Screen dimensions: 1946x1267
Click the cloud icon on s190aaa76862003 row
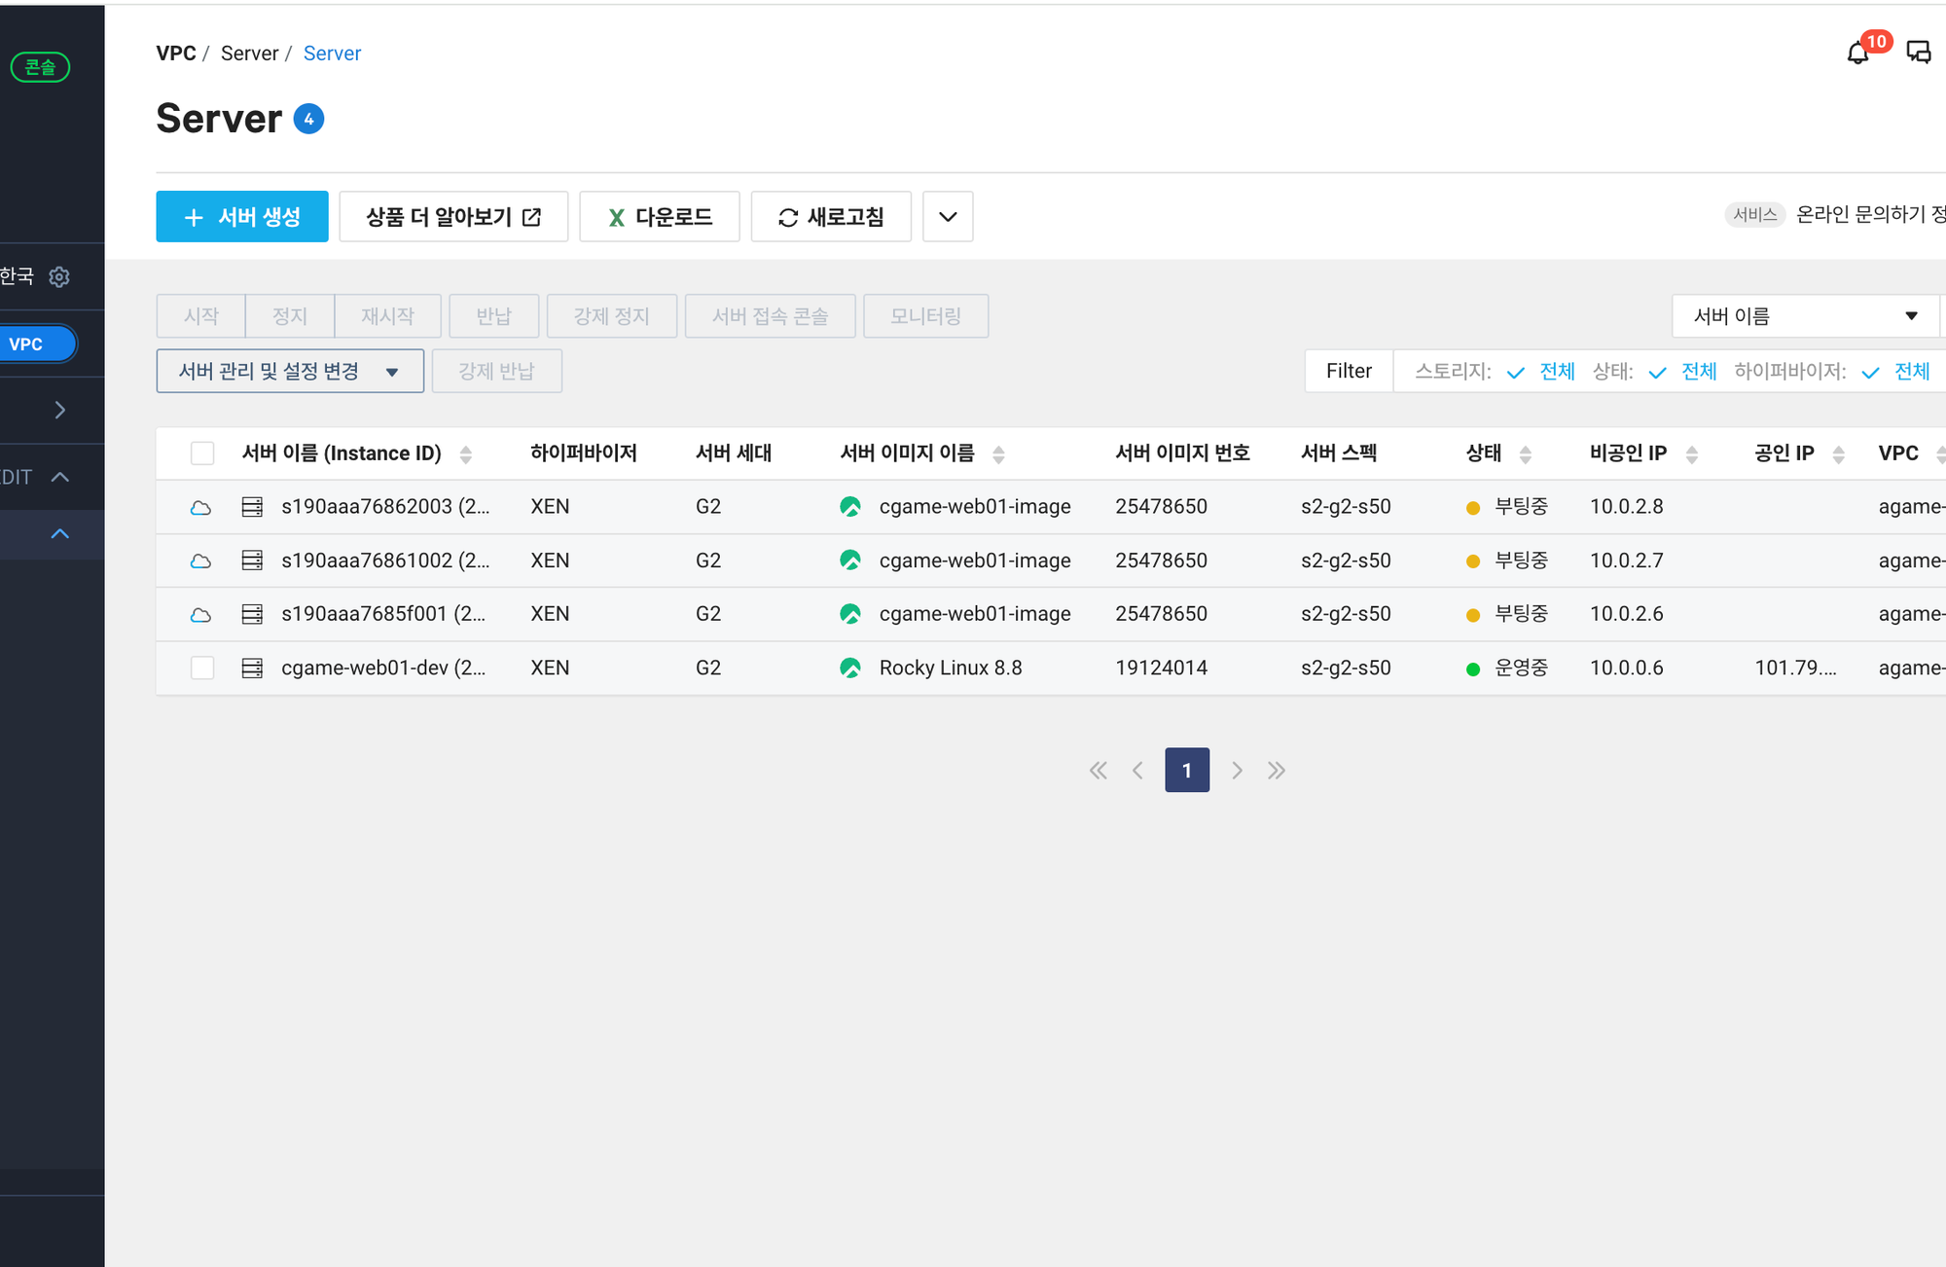click(x=200, y=507)
